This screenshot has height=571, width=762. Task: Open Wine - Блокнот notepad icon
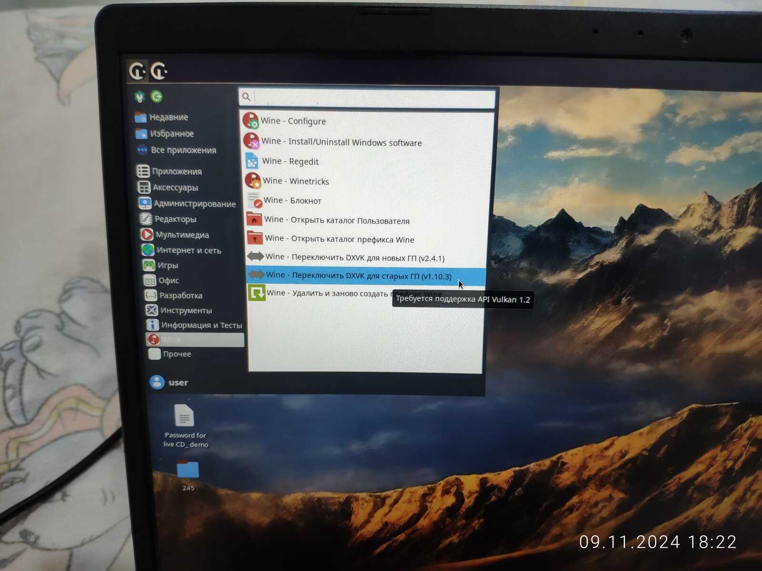pyautogui.click(x=254, y=200)
